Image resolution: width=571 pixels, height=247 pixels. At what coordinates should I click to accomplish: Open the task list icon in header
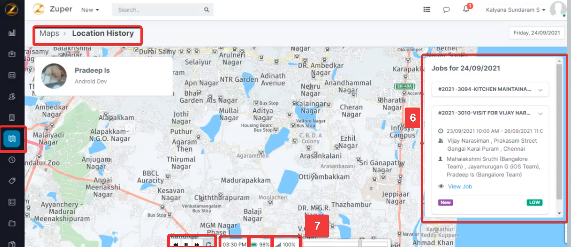[x=427, y=9]
